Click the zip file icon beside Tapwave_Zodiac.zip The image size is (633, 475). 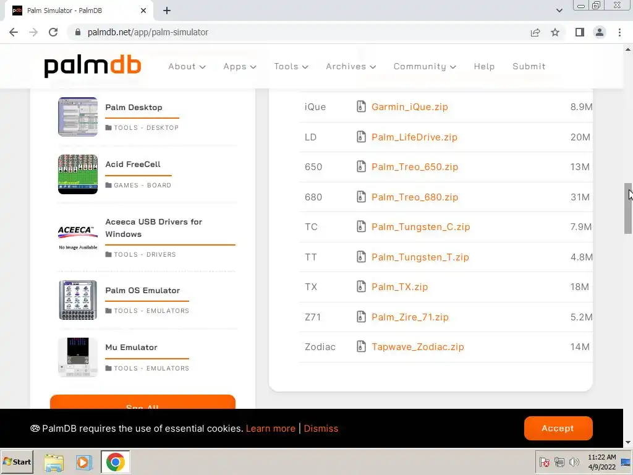[361, 346]
